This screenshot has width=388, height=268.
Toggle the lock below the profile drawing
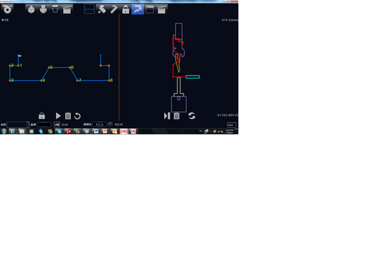tap(42, 116)
